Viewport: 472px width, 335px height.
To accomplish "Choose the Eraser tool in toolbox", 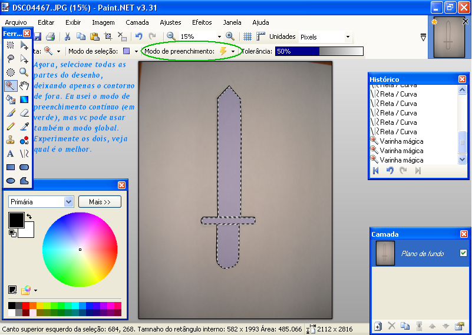I will coord(24,112).
